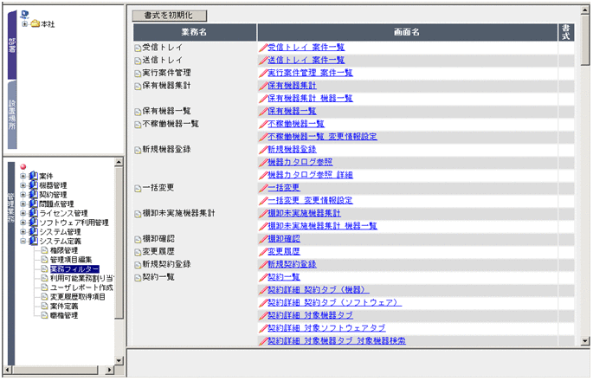Click the 書式 column header
This screenshot has height=381, width=593.
point(566,32)
